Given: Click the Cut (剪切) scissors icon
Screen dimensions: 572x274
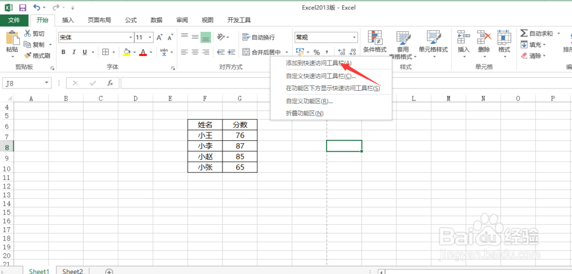Looking at the screenshot, I should [27, 34].
